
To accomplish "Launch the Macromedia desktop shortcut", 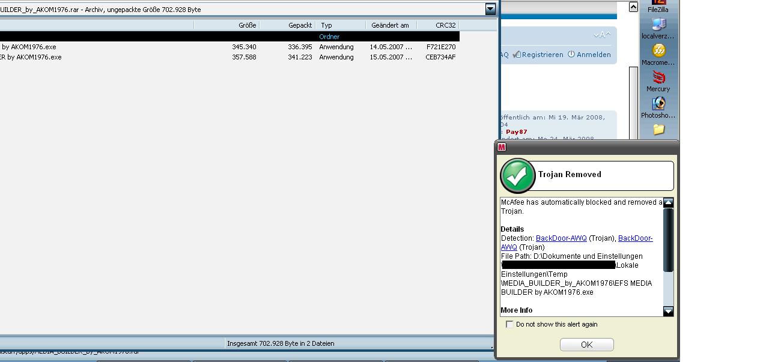I will 658,55.
